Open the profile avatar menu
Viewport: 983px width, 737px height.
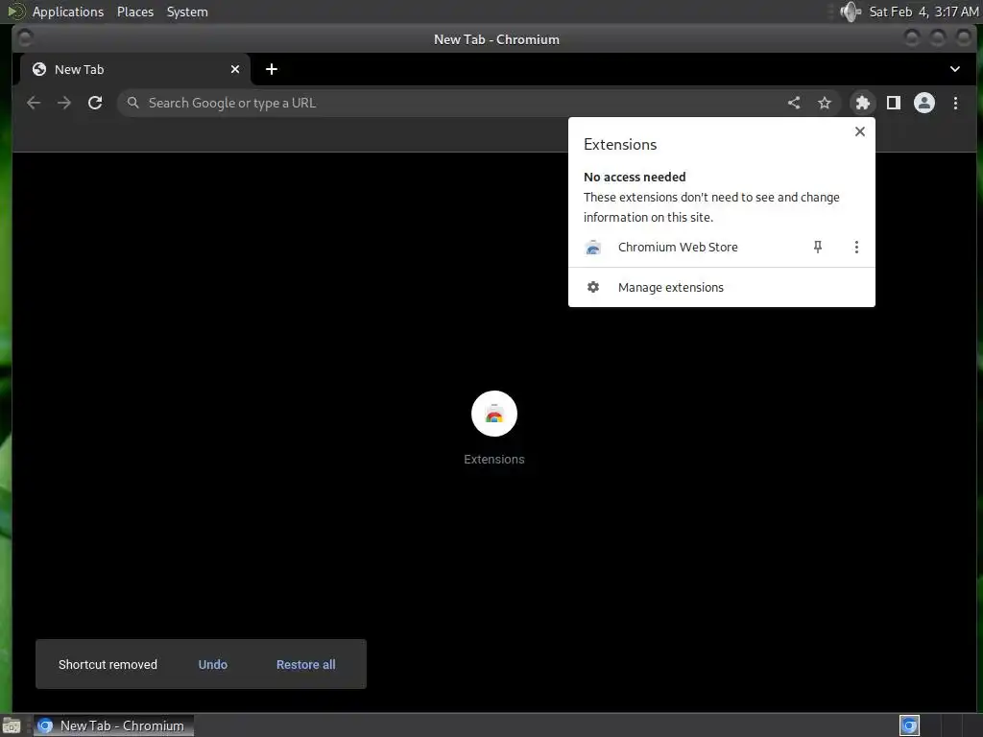[924, 103]
